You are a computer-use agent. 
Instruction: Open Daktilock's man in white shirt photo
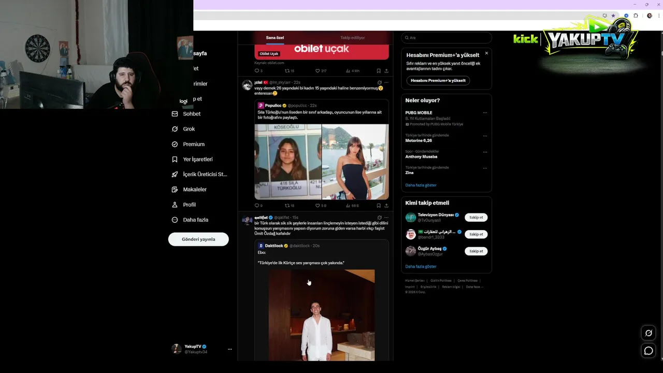[x=321, y=315]
